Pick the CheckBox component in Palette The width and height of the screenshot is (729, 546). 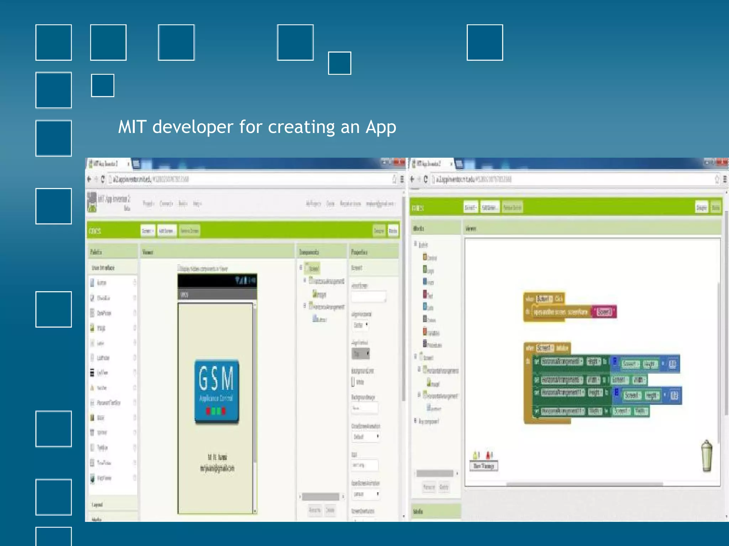click(x=103, y=298)
